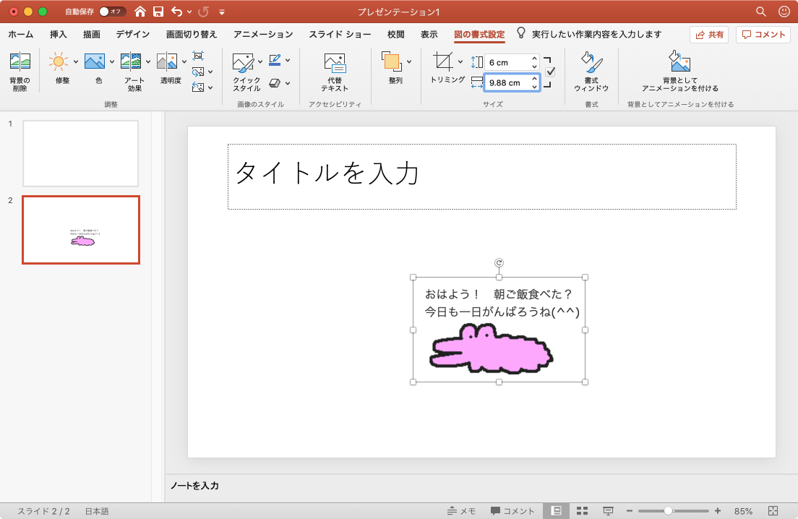Screen dimensions: 798x519
Task: Click the Share (共有) button
Action: point(708,34)
